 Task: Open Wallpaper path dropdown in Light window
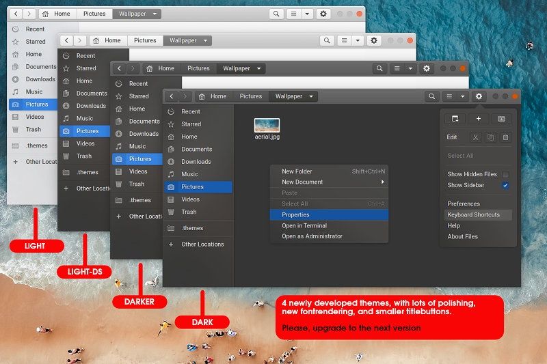155,14
